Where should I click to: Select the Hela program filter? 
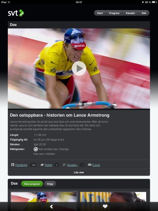[32, 184]
